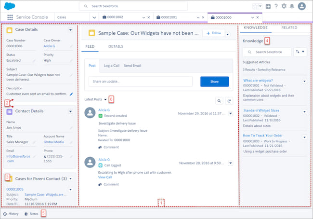
Task: Click the Share an update text field
Action: 140,82
